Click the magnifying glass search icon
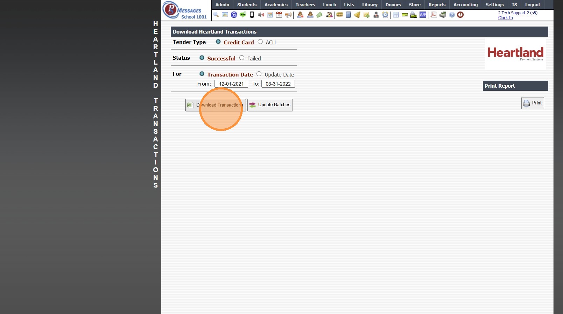 point(216,15)
